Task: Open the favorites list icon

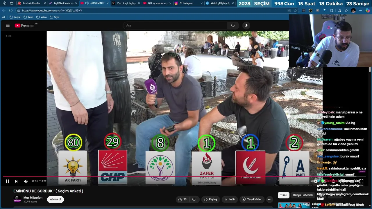Action: coord(346,10)
